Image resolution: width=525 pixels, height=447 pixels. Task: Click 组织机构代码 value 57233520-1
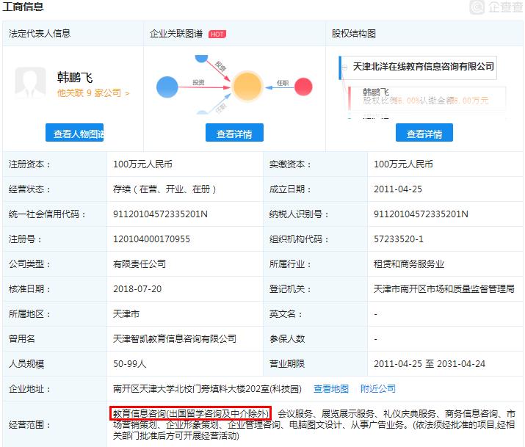[x=399, y=239]
